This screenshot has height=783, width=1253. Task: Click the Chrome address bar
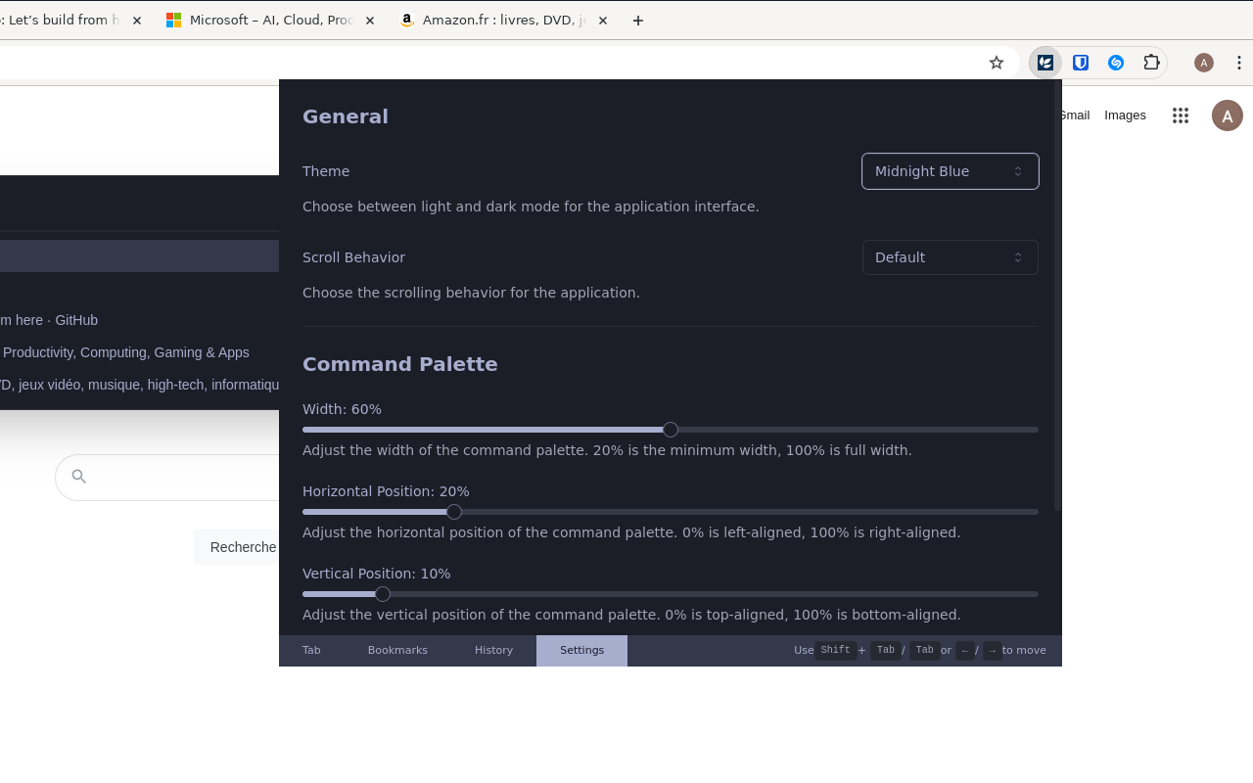point(489,63)
